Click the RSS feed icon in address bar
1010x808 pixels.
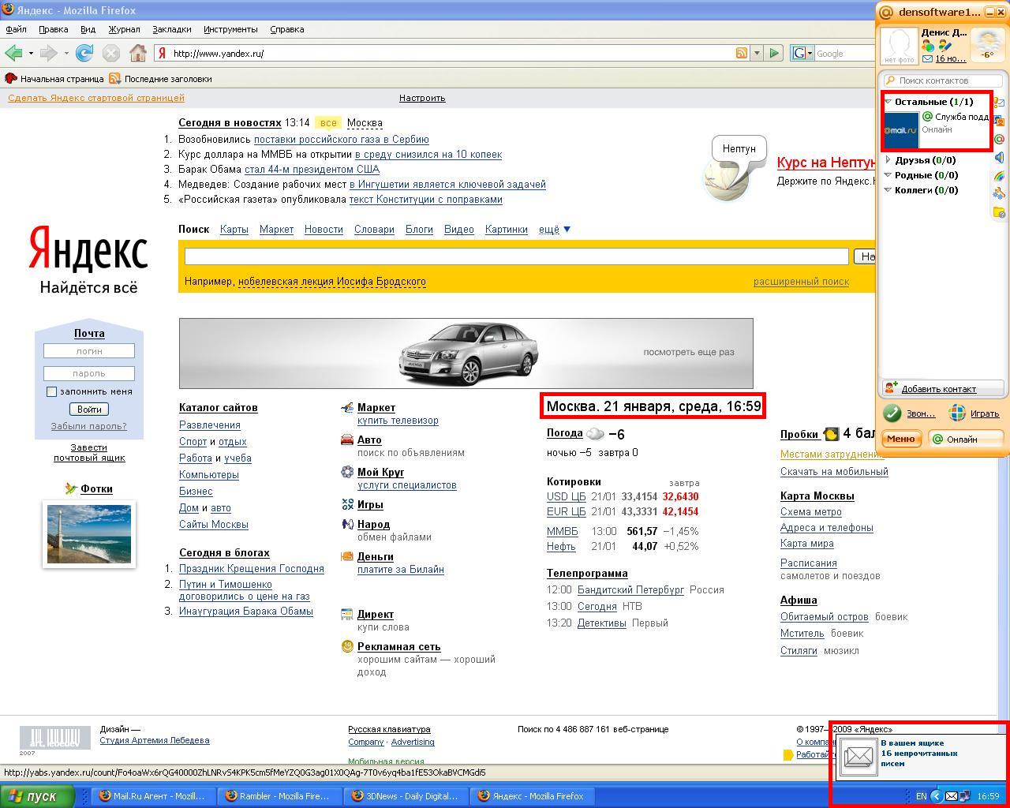[741, 53]
